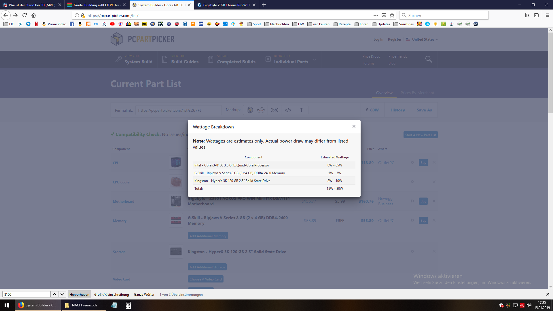Close the Wattage Breakdown dialog
Image resolution: width=553 pixels, height=311 pixels.
click(x=354, y=126)
